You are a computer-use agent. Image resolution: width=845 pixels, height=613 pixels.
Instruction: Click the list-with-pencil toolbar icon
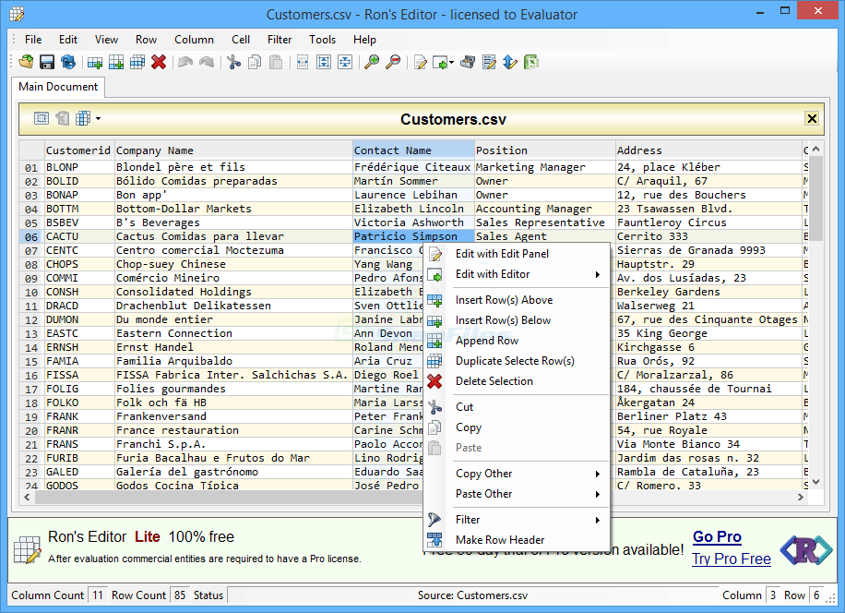pos(489,62)
